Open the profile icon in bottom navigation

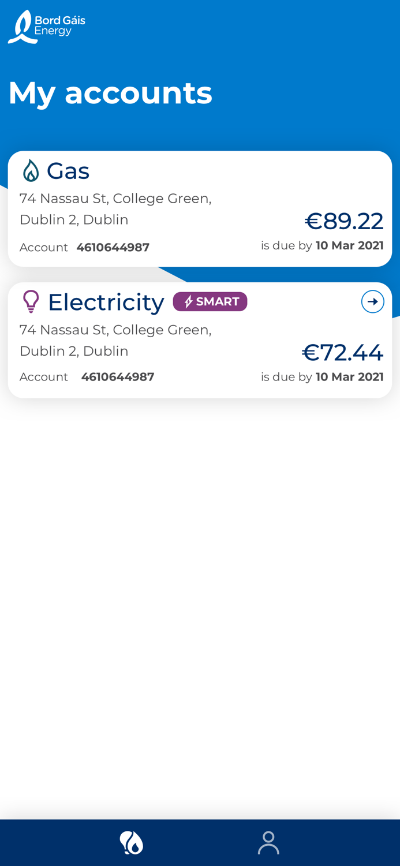pos(268,842)
